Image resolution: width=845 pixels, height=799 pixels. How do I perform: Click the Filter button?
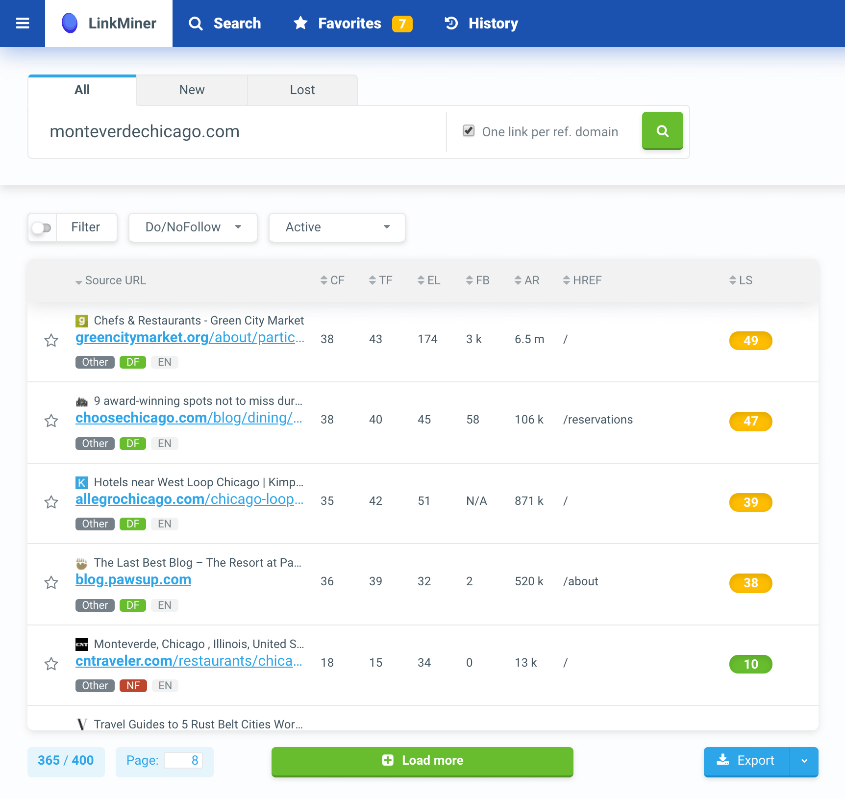[86, 227]
